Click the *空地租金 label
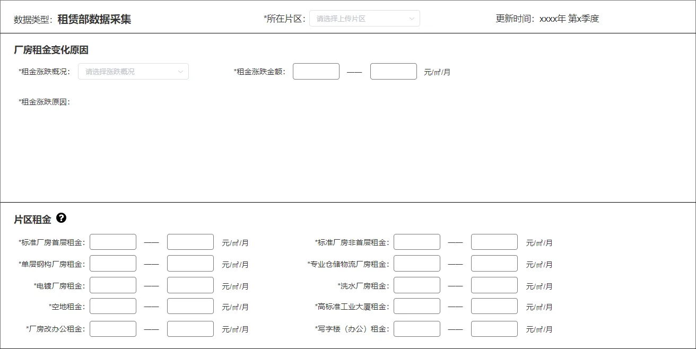This screenshot has width=696, height=349. pyautogui.click(x=67, y=307)
